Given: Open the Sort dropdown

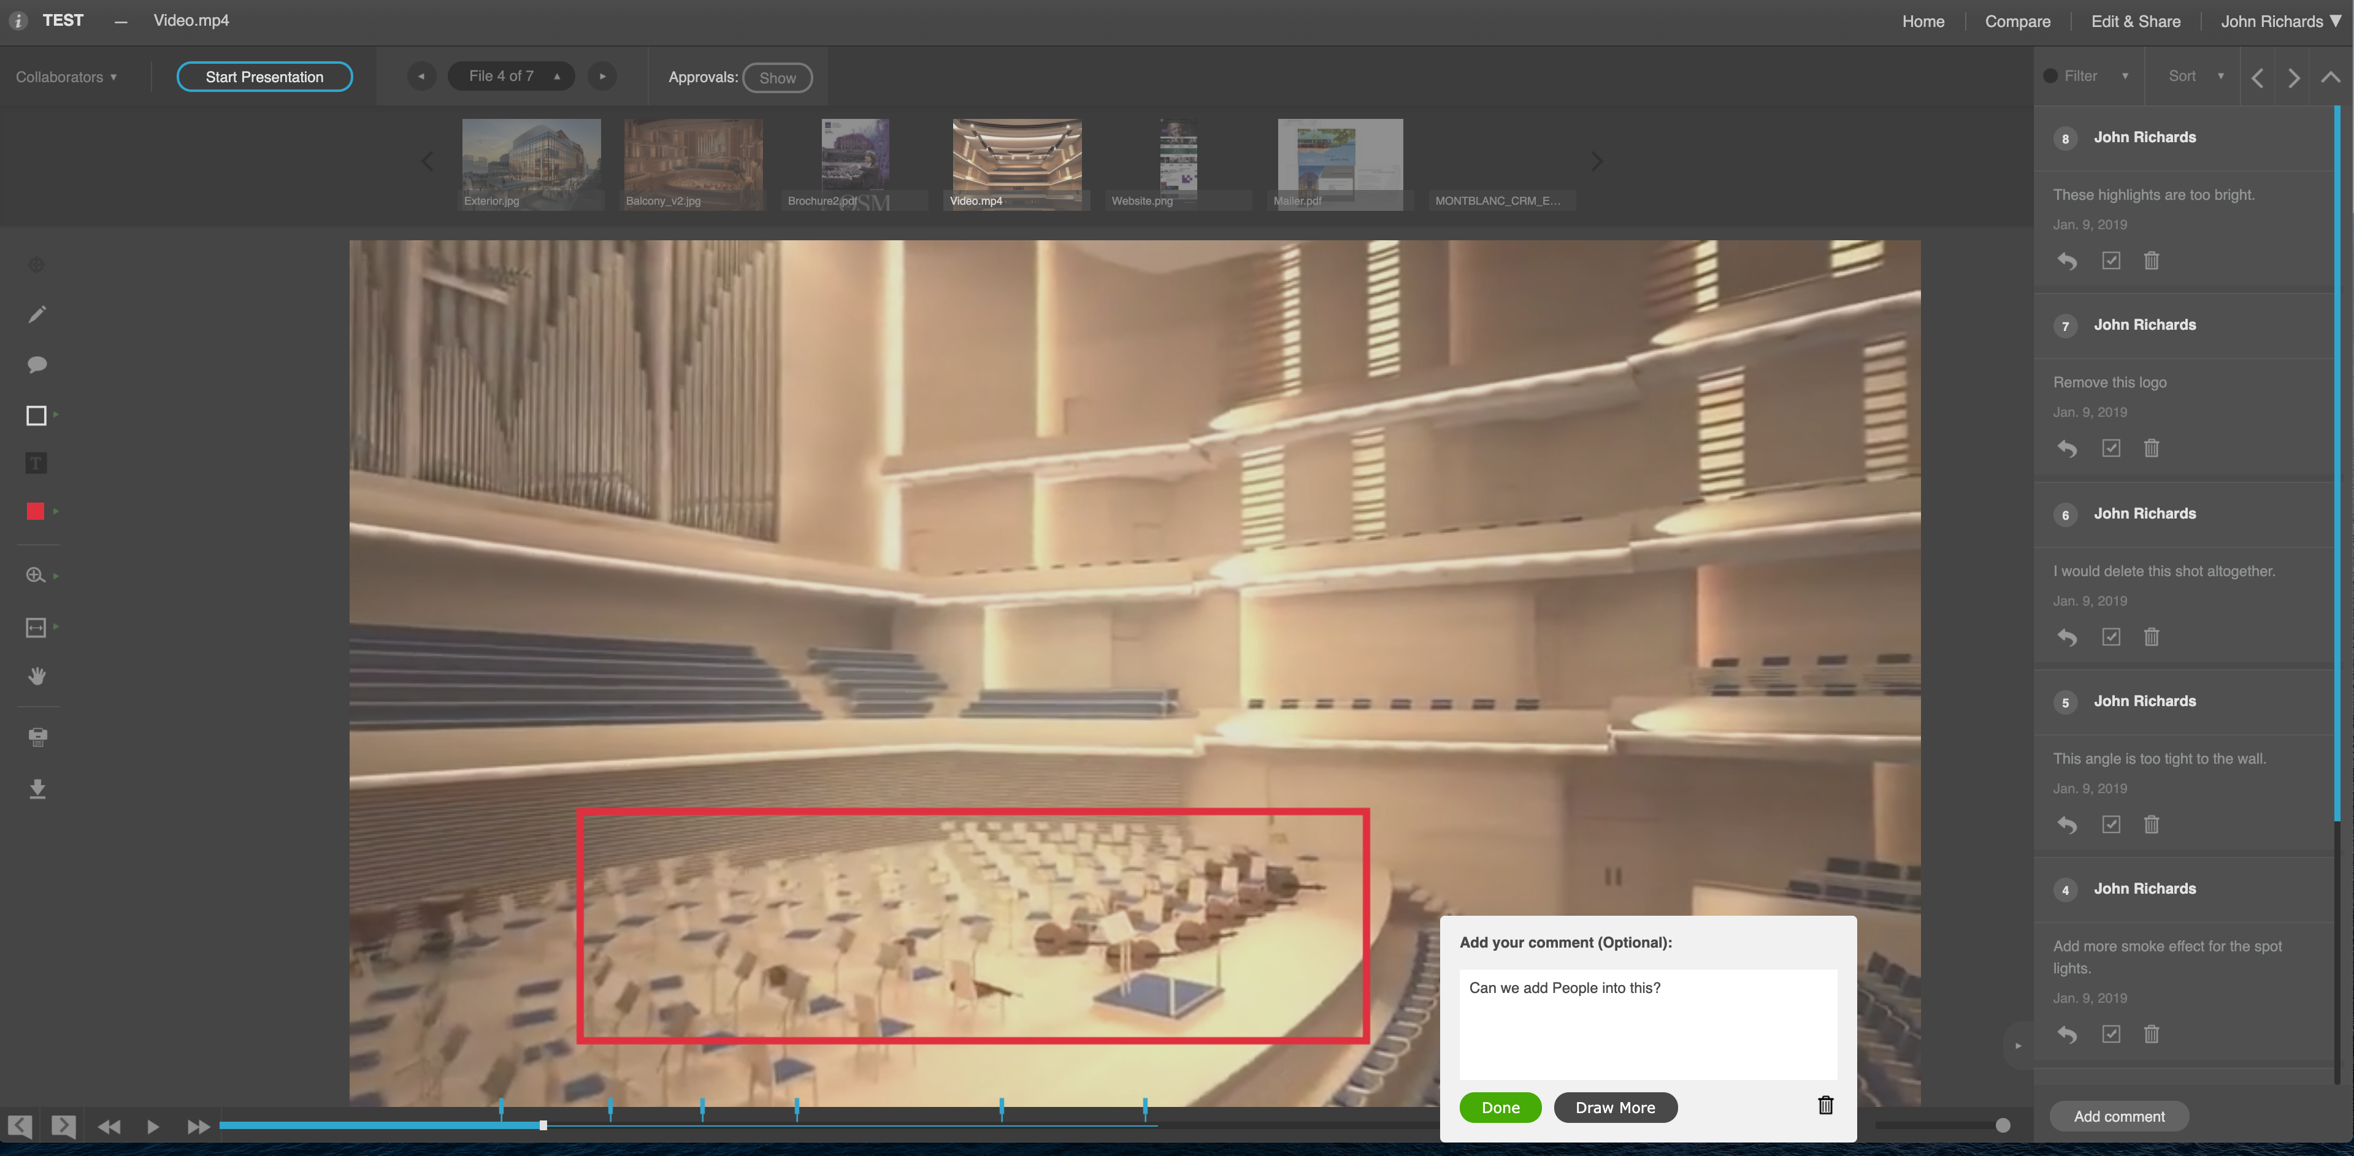Looking at the screenshot, I should click(2194, 76).
